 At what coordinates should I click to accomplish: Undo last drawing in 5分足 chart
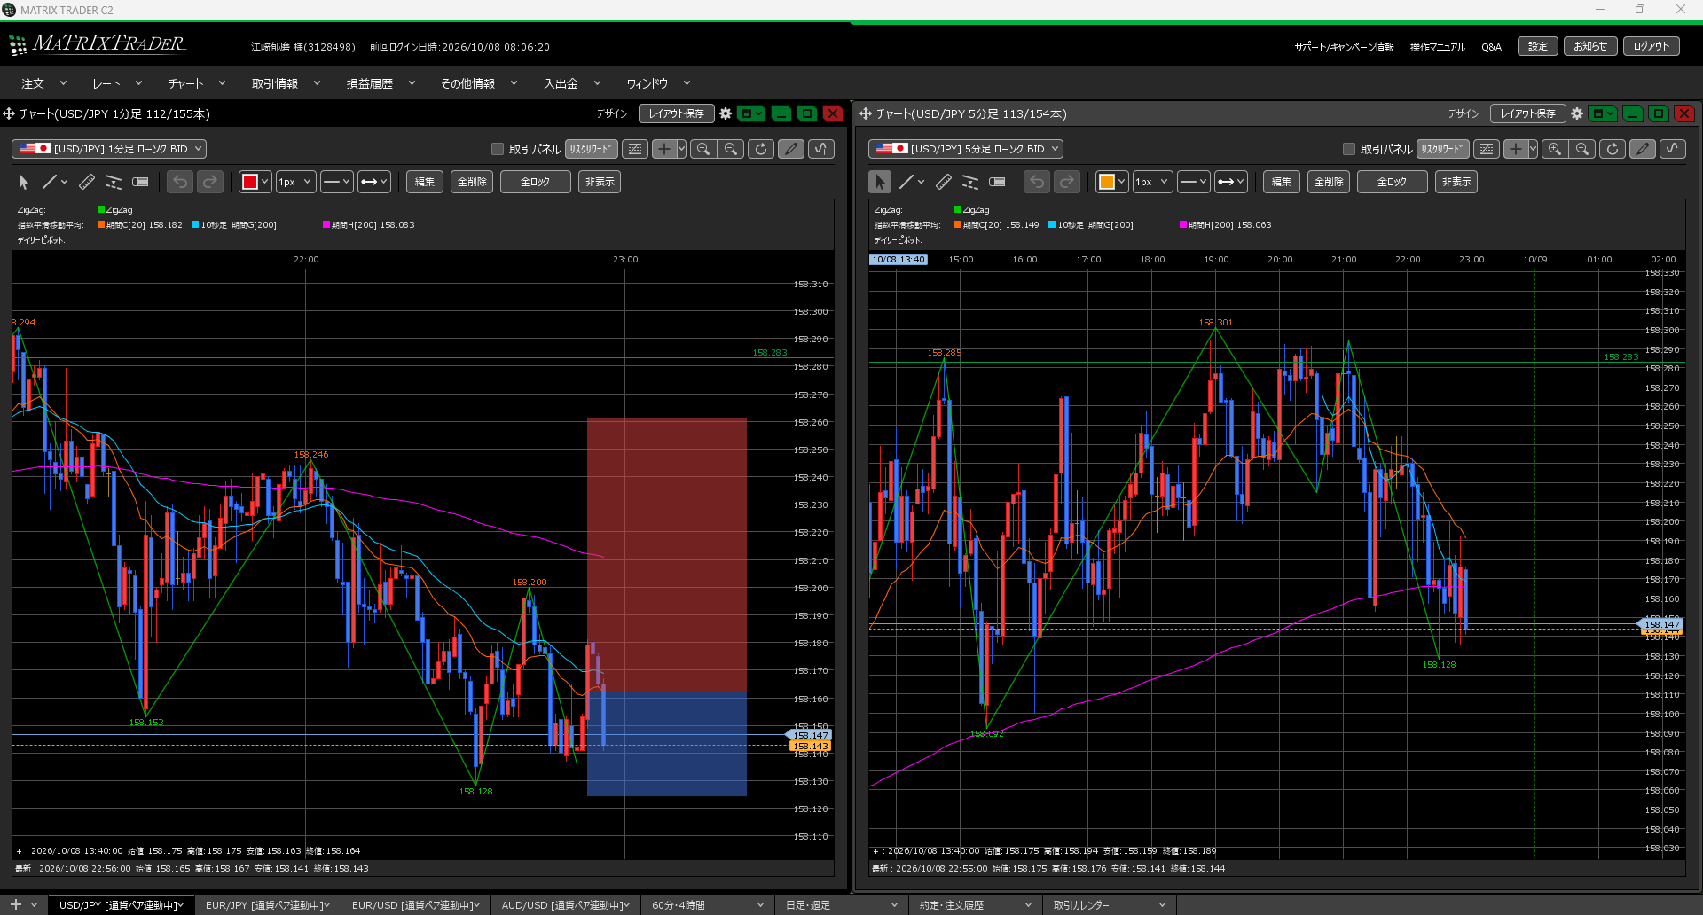pos(1037,182)
